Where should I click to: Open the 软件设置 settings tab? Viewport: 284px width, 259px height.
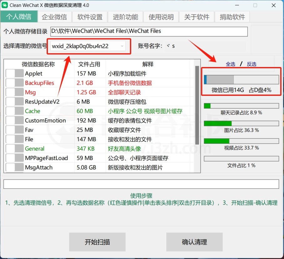(x=90, y=17)
